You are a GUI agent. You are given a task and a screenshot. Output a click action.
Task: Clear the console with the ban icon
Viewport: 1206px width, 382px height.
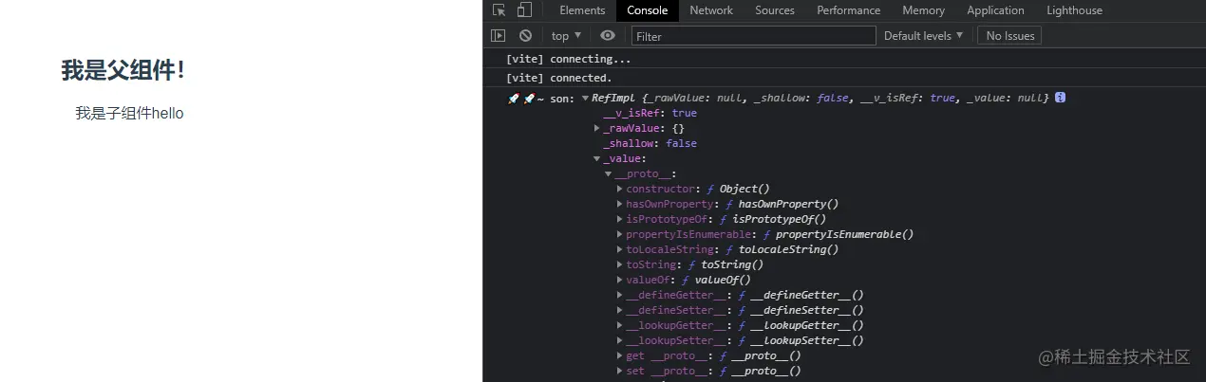525,36
